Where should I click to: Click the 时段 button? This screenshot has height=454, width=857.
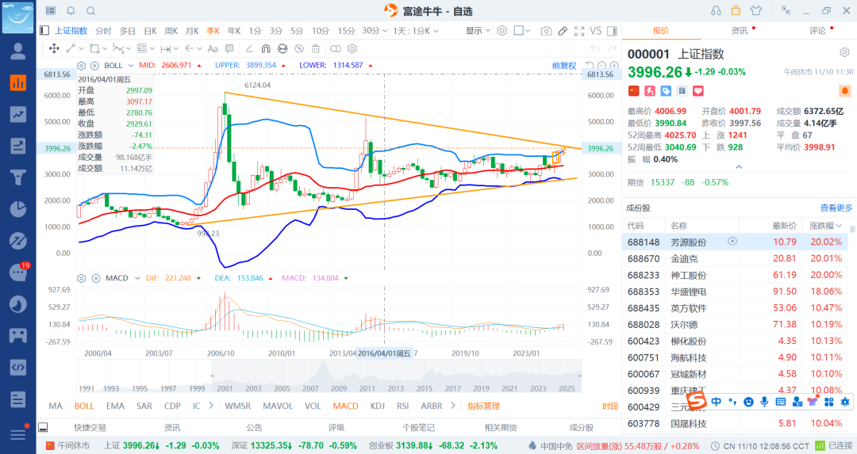(x=610, y=406)
